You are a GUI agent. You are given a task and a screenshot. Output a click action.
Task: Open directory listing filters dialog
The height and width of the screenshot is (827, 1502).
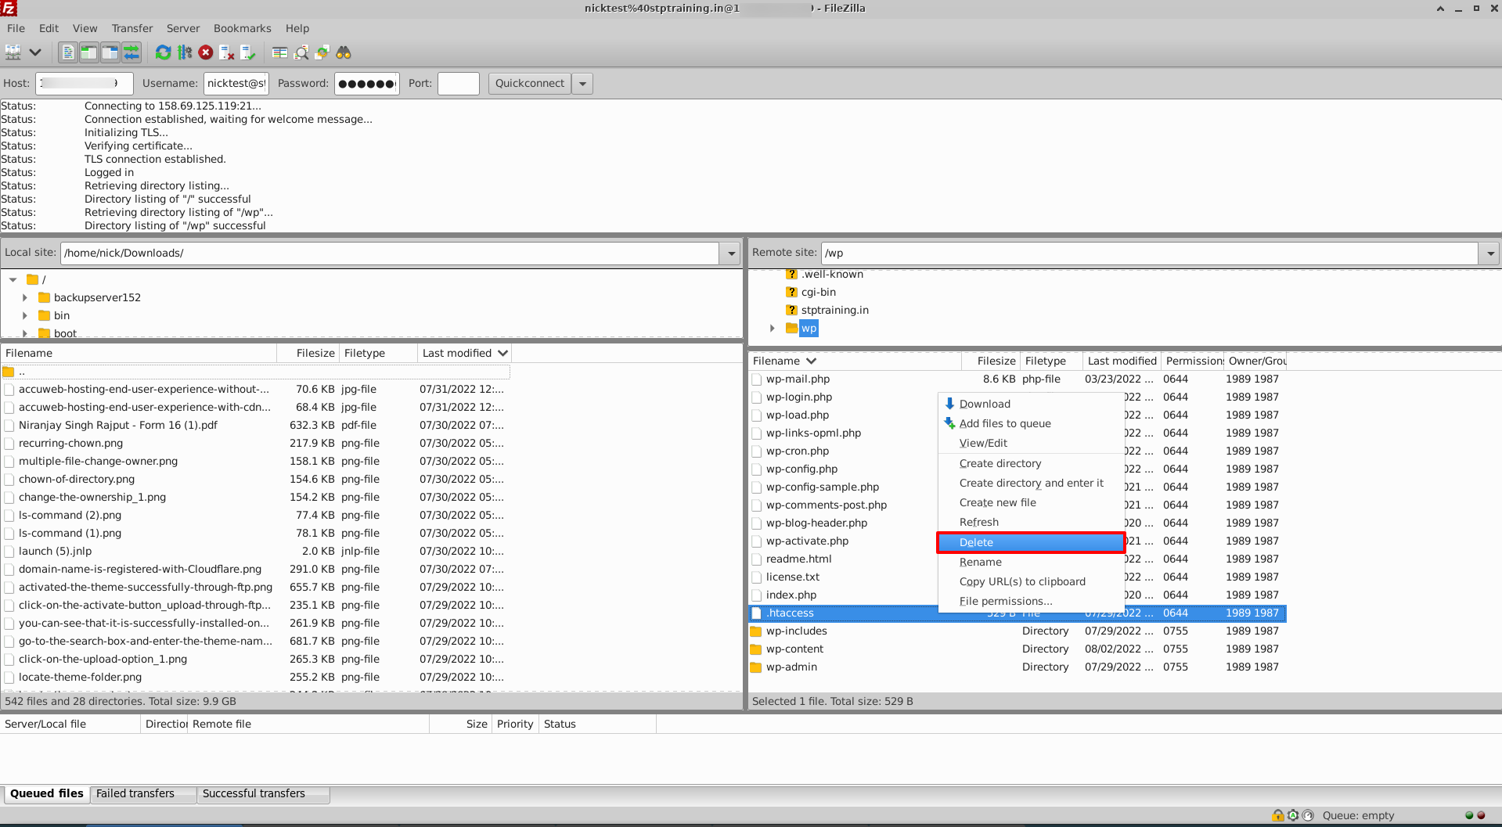click(279, 52)
